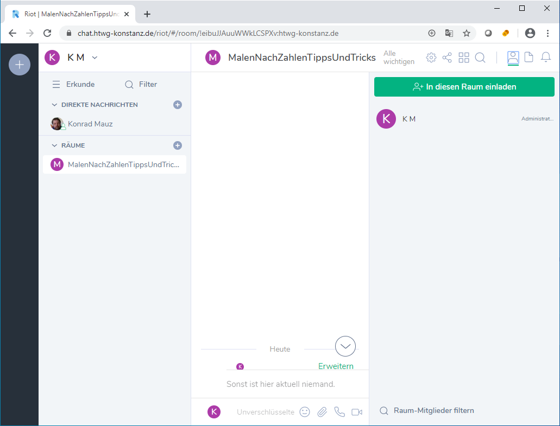View site security lock info
This screenshot has height=426, width=560.
[70, 33]
